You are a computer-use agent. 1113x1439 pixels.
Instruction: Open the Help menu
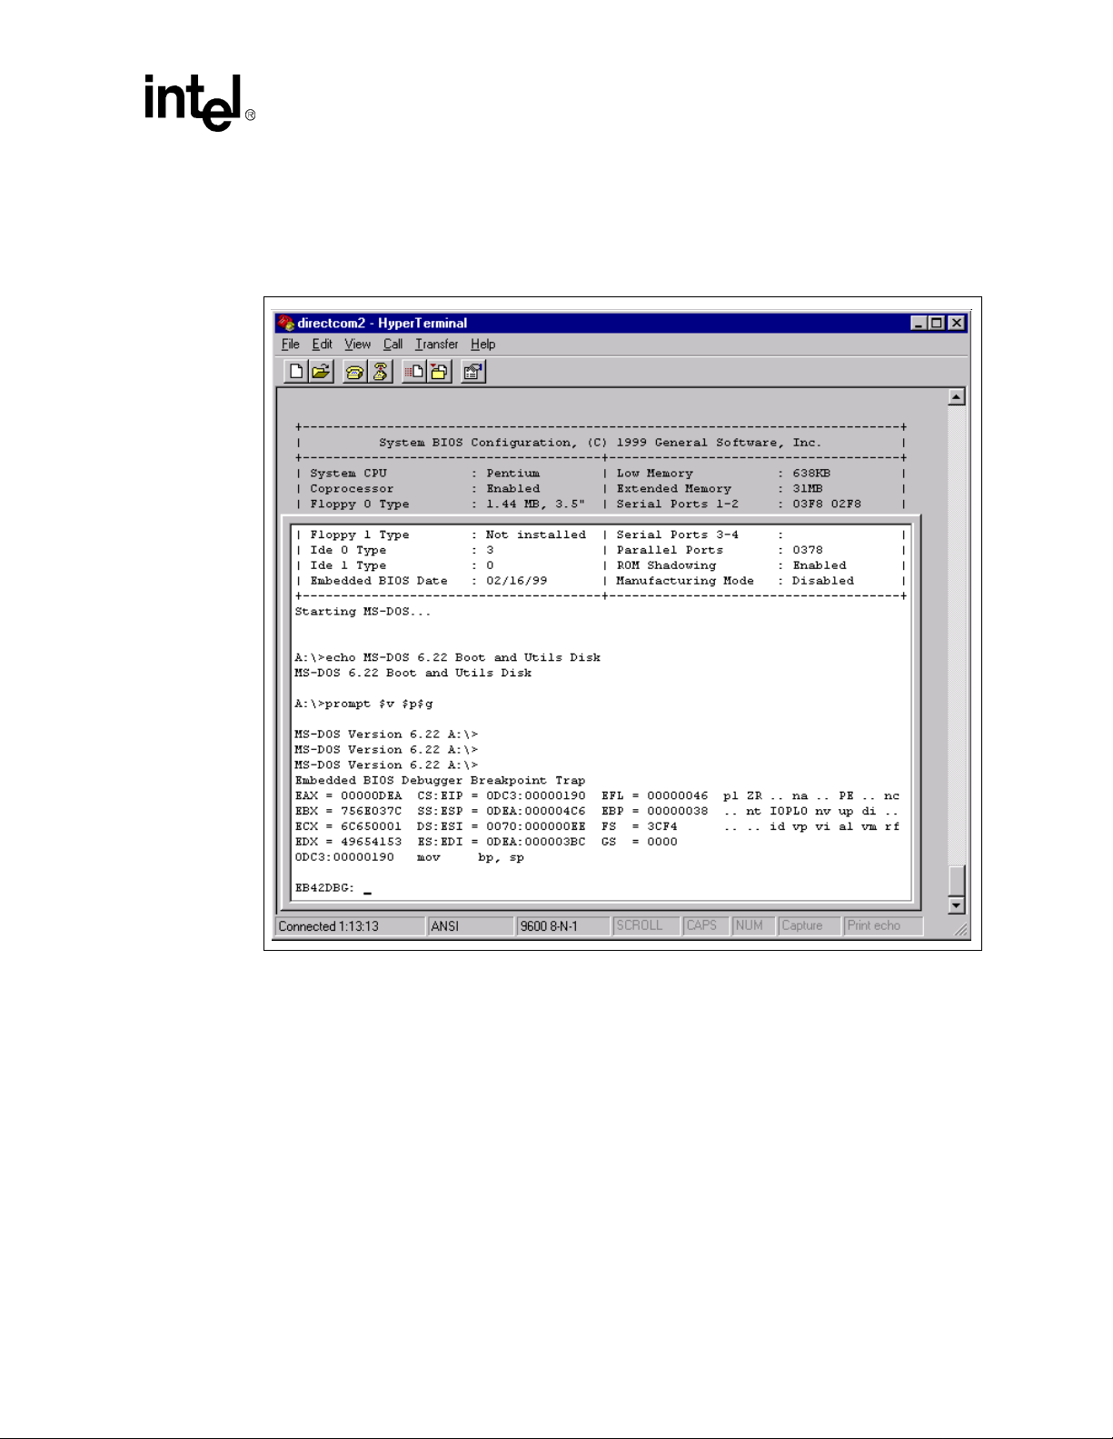tap(482, 345)
